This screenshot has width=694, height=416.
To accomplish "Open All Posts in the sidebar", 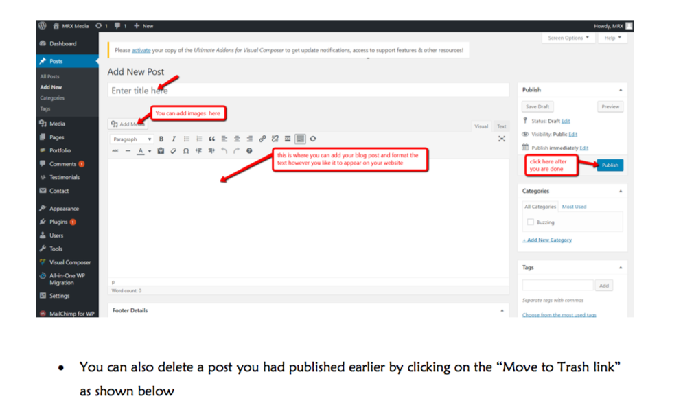I will (49, 77).
